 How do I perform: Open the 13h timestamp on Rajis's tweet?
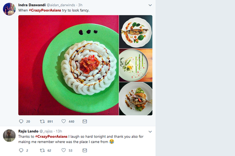pyautogui.click(x=58, y=131)
